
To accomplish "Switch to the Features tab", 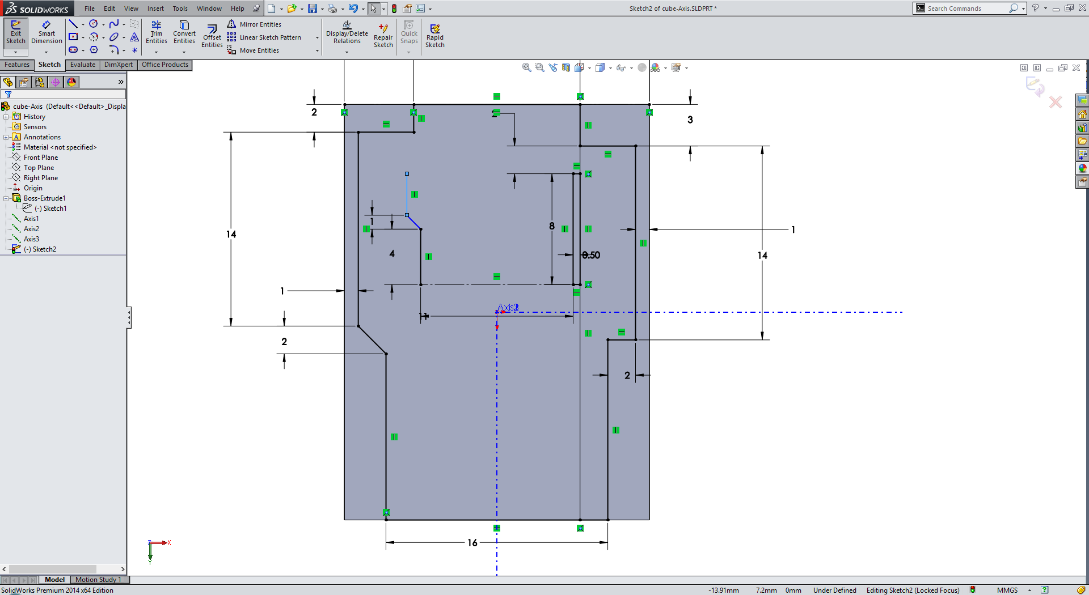I will pos(17,65).
